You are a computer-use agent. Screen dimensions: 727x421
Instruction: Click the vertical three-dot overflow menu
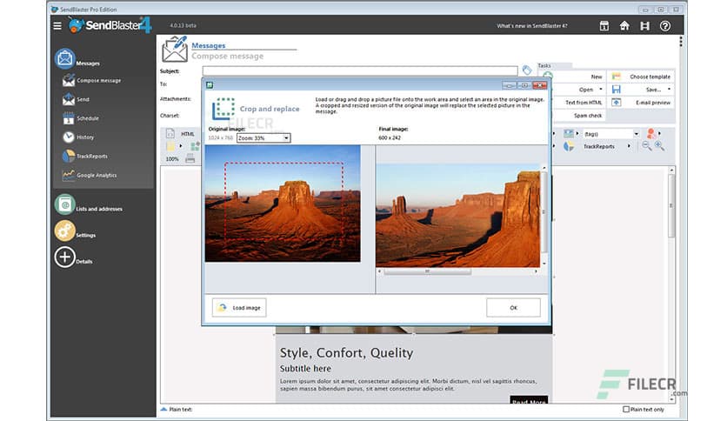click(681, 42)
